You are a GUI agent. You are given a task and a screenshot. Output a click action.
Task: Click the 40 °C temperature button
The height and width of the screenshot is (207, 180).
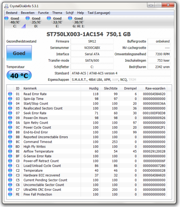pyautogui.click(x=19, y=75)
